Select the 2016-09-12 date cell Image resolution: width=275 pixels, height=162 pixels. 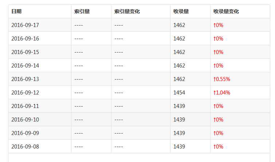(25, 93)
